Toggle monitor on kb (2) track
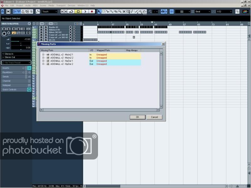251x188 pixels. point(74,40)
